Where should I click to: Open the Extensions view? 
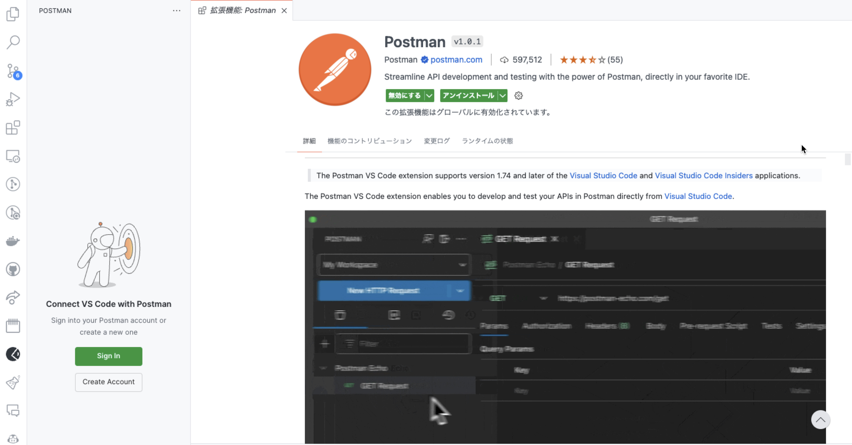[x=13, y=128]
